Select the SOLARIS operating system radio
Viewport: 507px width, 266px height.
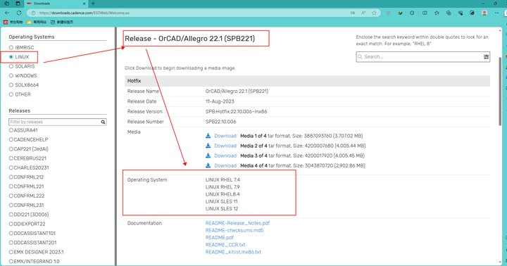[11, 66]
